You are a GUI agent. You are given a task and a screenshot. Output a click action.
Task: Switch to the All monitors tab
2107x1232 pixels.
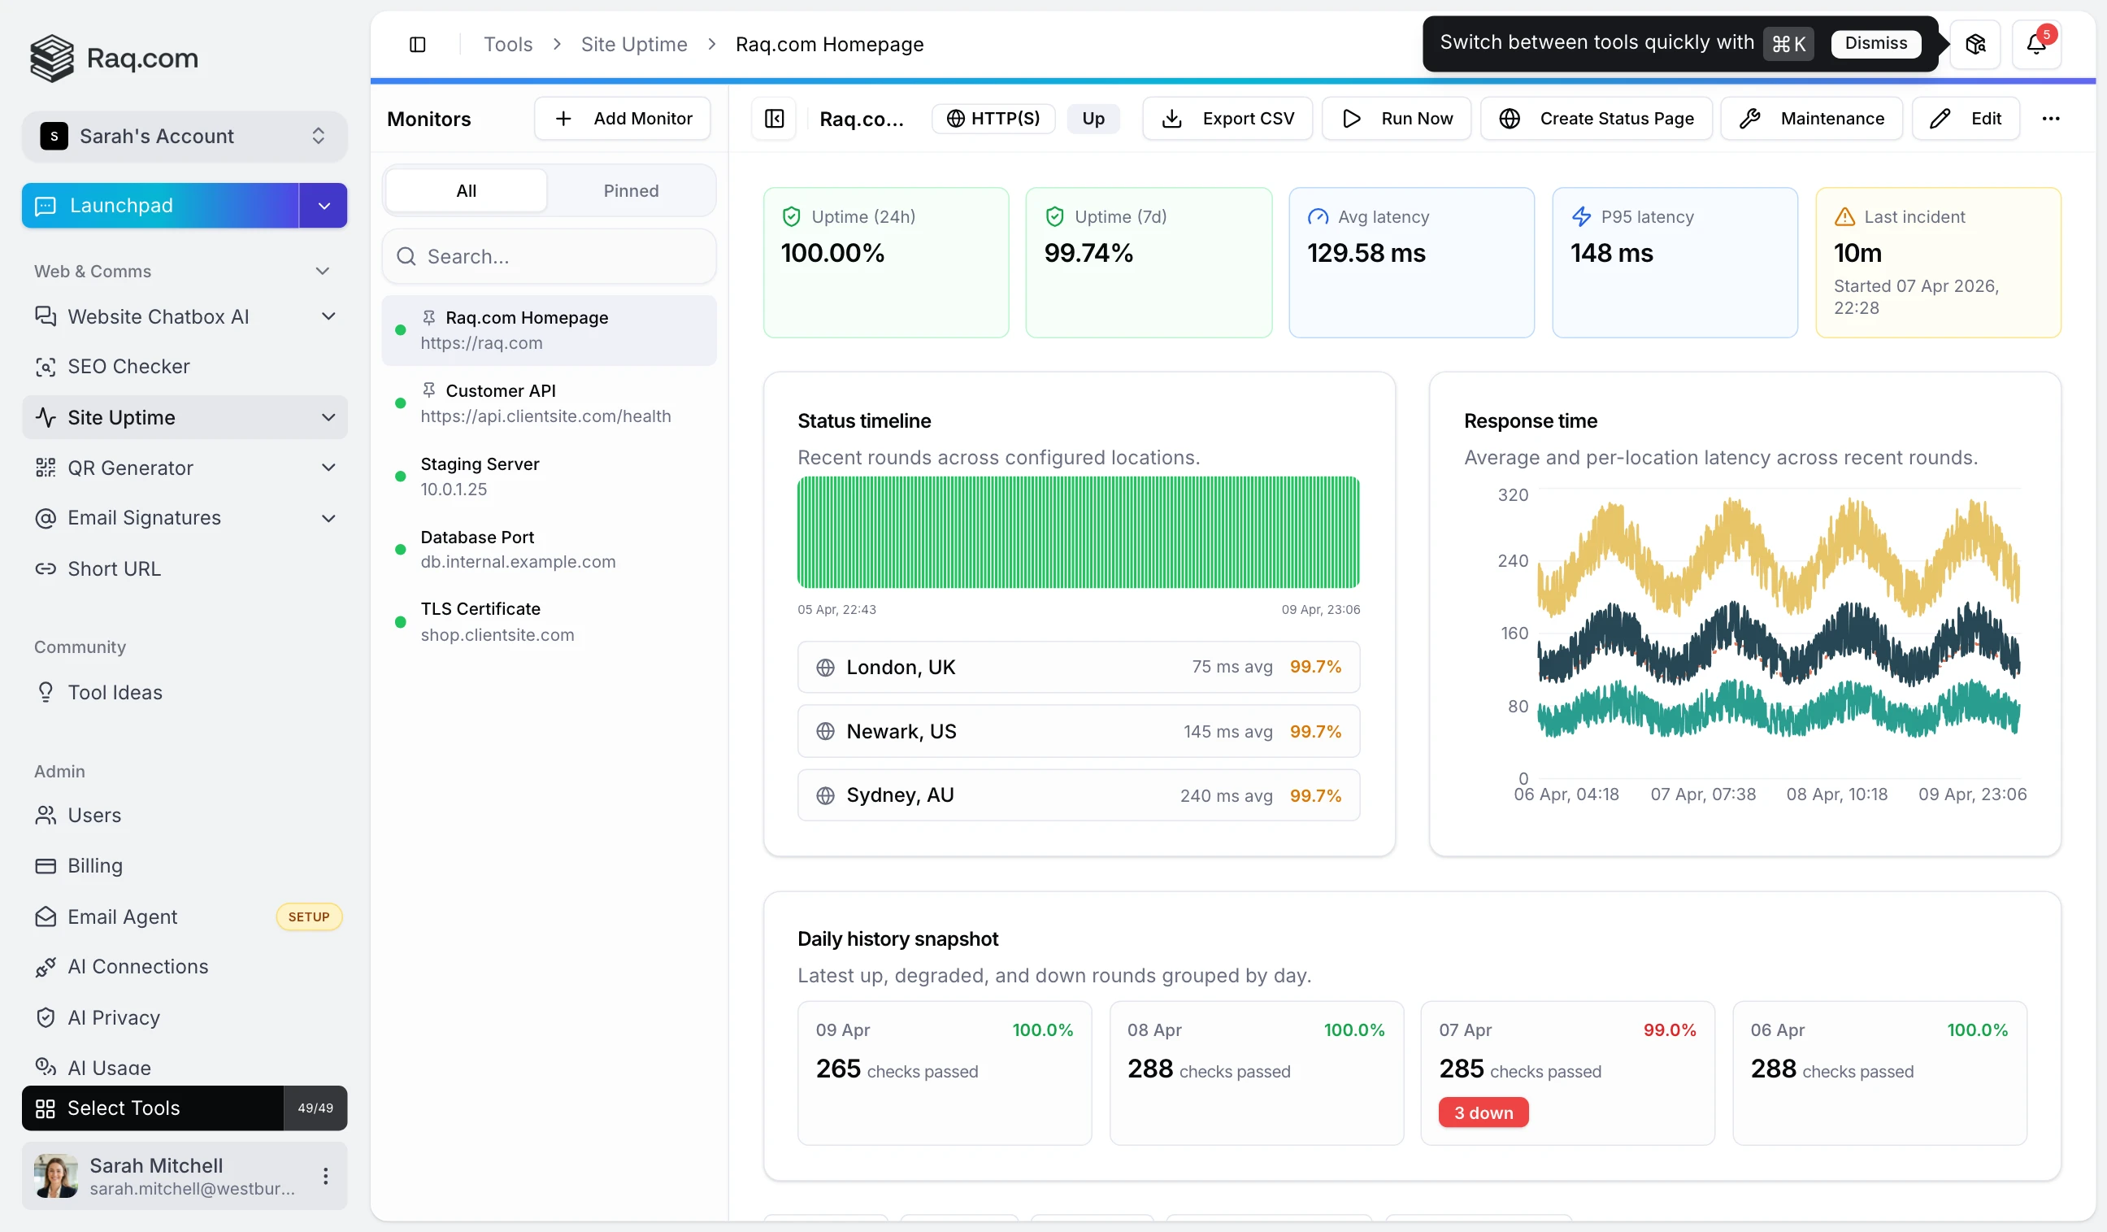click(465, 189)
